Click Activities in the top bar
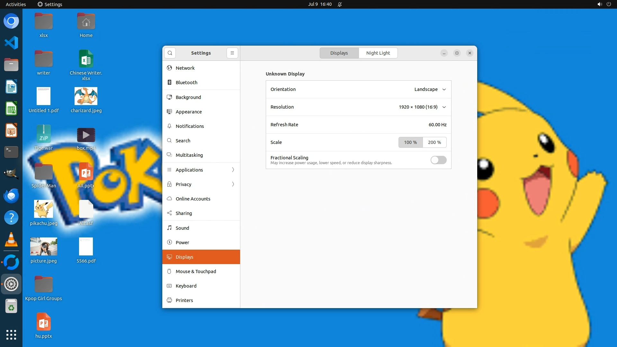The width and height of the screenshot is (617, 347). [16, 4]
